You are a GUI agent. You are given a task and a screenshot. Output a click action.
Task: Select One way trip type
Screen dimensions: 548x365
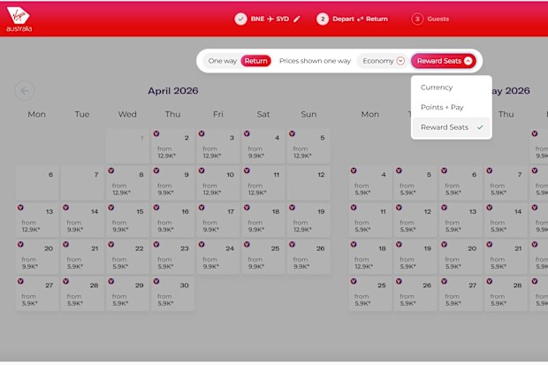[222, 61]
